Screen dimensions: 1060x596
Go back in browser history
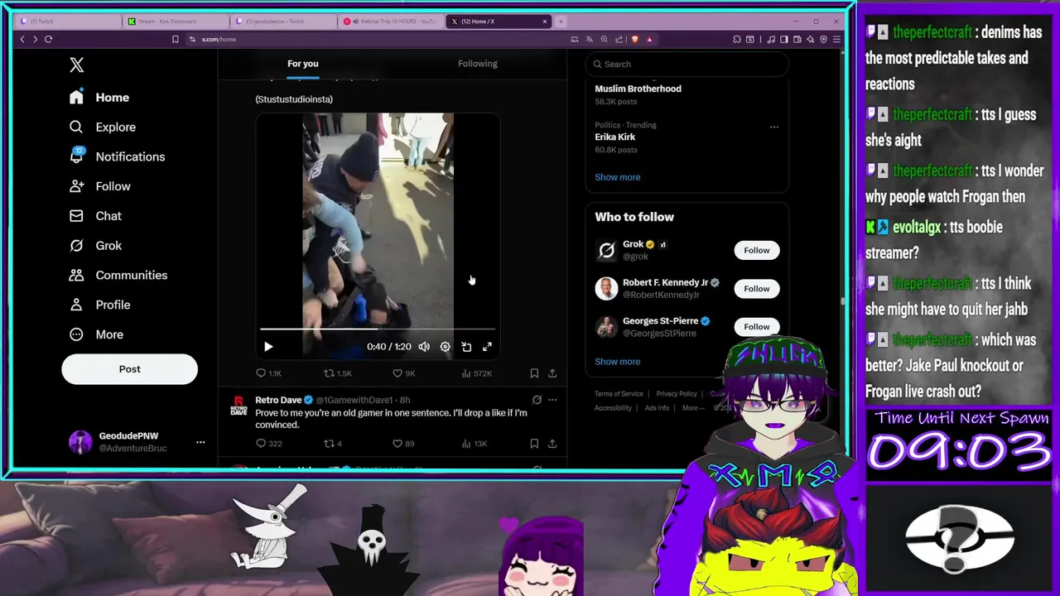[x=22, y=39]
